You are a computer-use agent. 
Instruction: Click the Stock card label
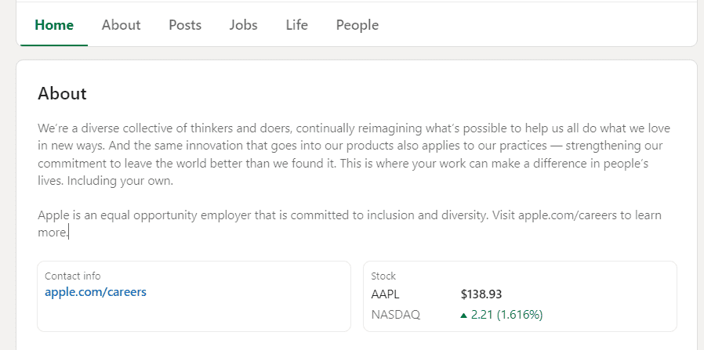click(x=383, y=276)
